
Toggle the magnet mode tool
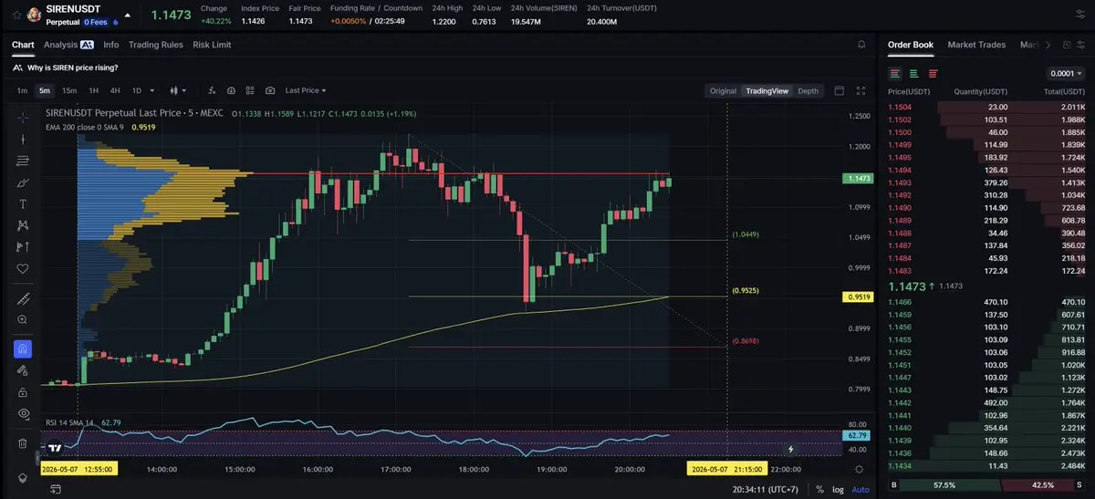23,348
